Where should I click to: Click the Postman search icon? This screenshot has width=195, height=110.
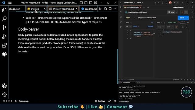(x=155, y=3)
